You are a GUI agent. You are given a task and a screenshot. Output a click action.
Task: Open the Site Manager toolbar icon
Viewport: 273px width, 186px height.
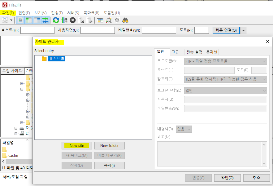click(x=5, y=20)
